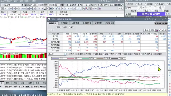Select the 일 (daily) period button
The width and height of the screenshot is (171, 96).
point(62,5)
